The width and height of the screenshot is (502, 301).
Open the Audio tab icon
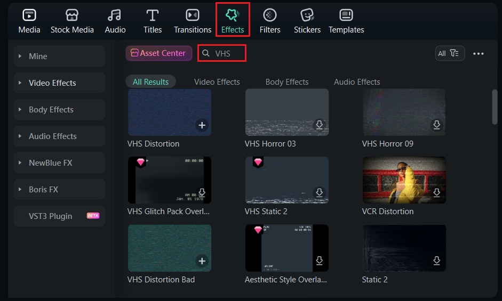pyautogui.click(x=114, y=15)
